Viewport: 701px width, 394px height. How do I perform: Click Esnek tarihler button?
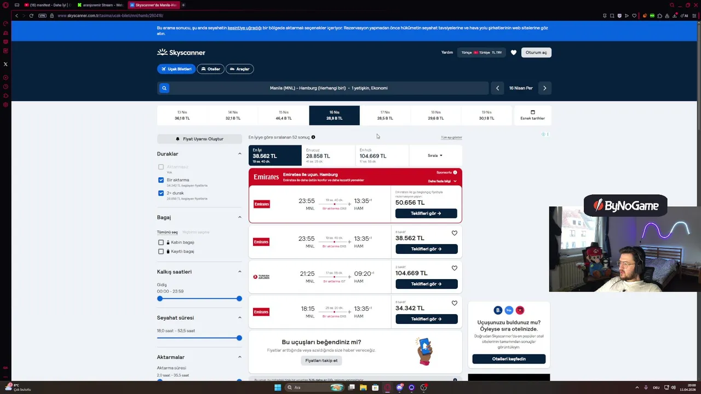click(532, 115)
